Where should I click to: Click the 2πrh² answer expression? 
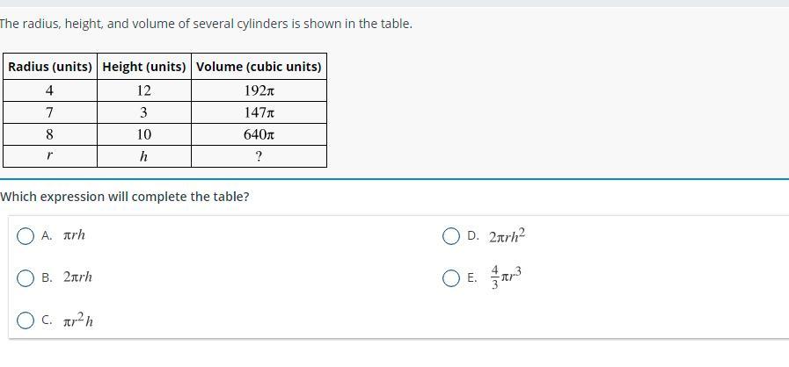[x=508, y=235]
